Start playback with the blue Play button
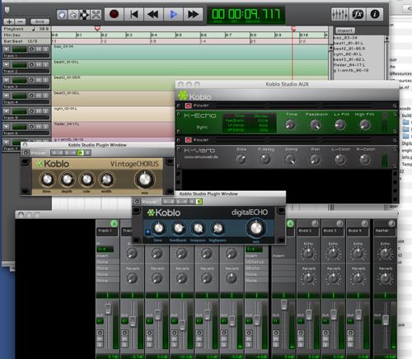The width and height of the screenshot is (412, 359). pyautogui.click(x=173, y=14)
